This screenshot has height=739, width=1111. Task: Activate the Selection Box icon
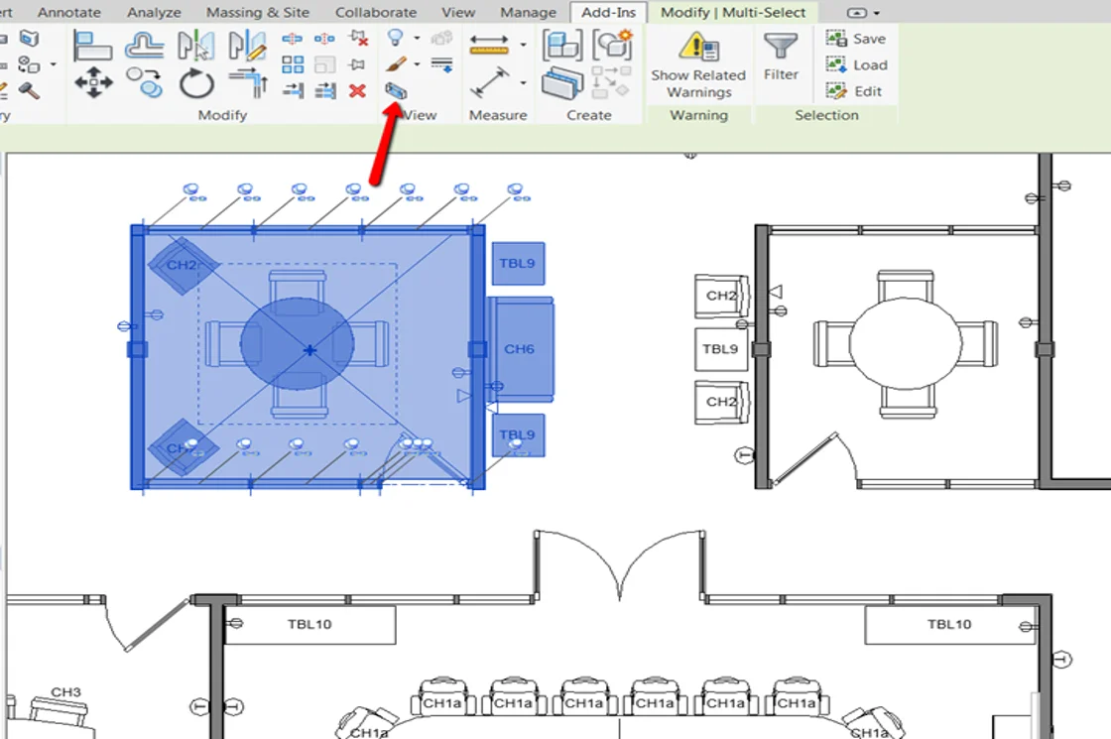point(395,91)
